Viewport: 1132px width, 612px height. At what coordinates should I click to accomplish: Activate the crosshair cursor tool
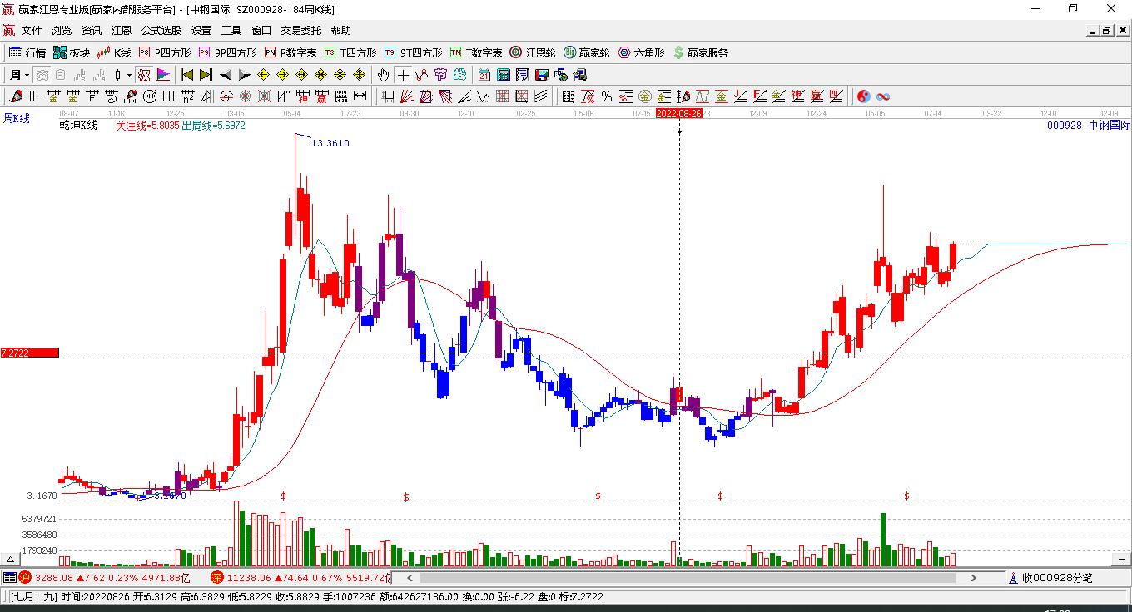pyautogui.click(x=404, y=75)
